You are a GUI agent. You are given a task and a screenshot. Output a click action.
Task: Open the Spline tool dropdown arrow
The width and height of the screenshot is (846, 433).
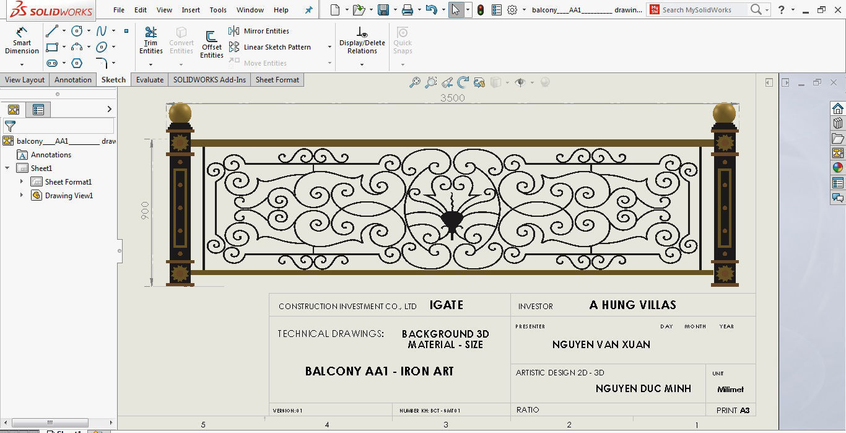point(113,31)
